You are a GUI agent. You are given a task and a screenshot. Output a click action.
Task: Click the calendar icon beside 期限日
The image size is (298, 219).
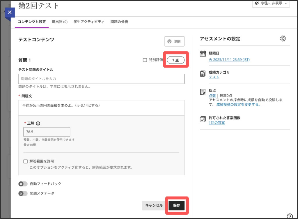[203, 54]
